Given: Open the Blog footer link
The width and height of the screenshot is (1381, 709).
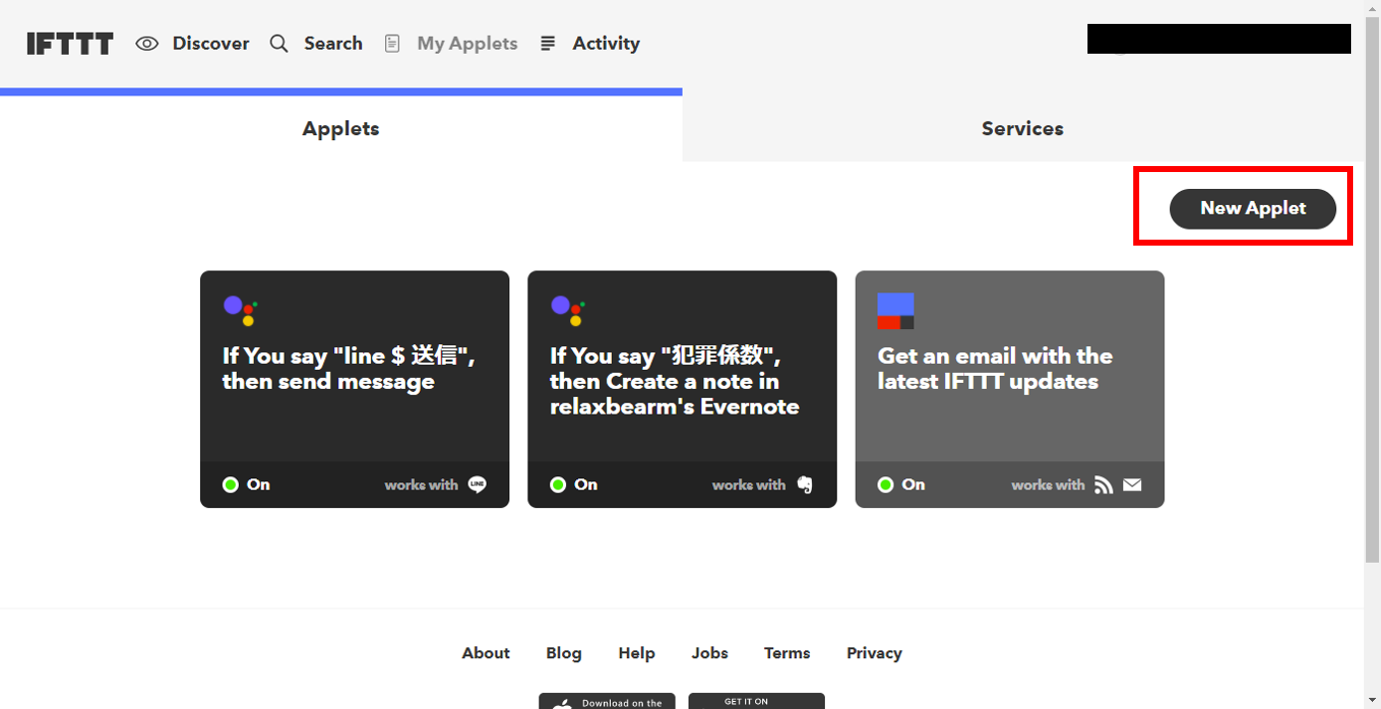Looking at the screenshot, I should point(564,653).
